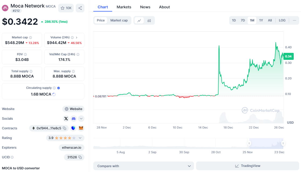The width and height of the screenshot is (301, 172).
Task: Click the blue shield icon in Contracts
Action: pyautogui.click(x=73, y=128)
